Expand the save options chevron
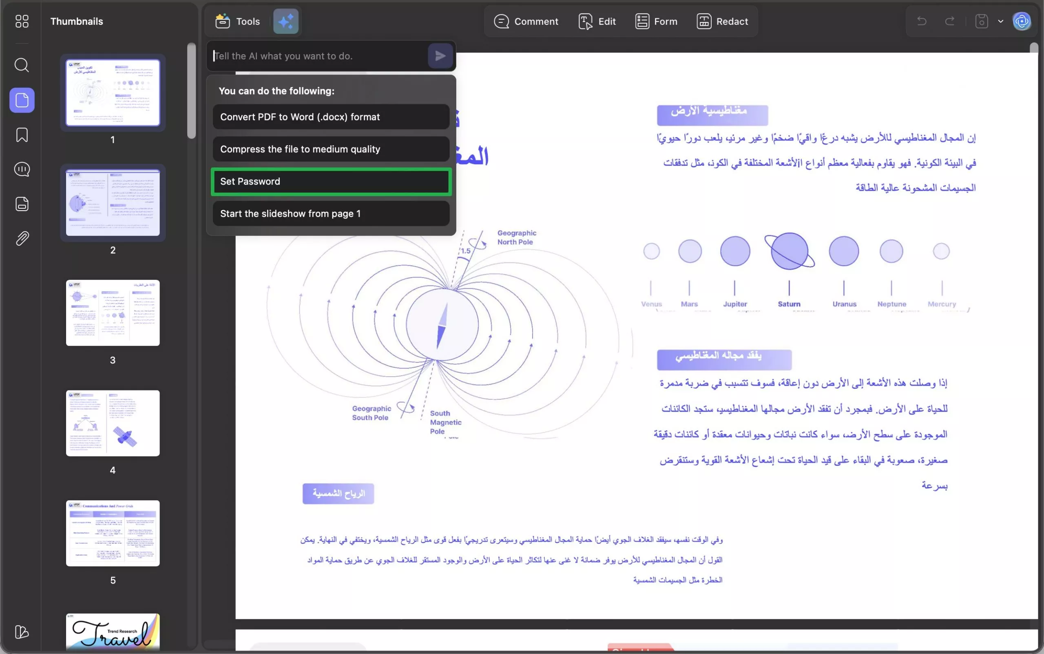This screenshot has height=654, width=1044. point(1000,21)
